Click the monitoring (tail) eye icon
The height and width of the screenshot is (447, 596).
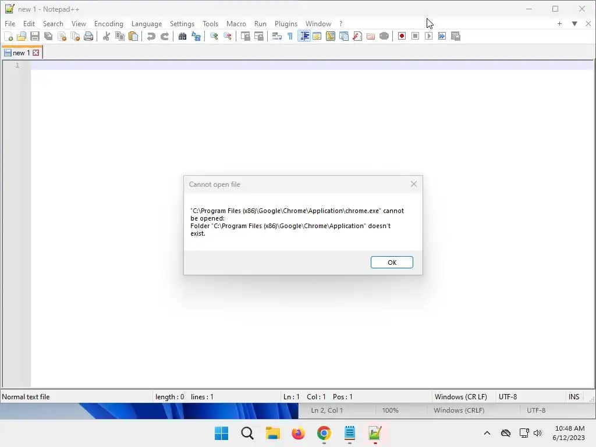(384, 36)
